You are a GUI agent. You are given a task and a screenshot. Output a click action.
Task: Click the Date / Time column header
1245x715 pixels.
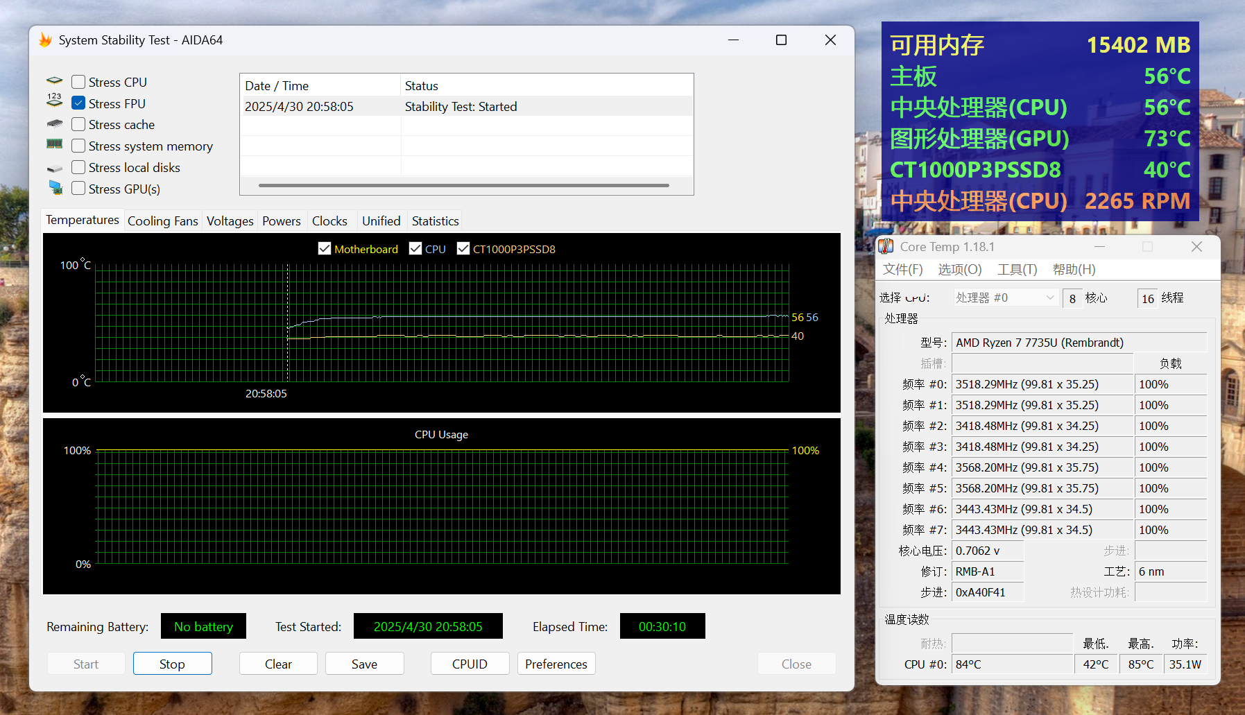[320, 85]
